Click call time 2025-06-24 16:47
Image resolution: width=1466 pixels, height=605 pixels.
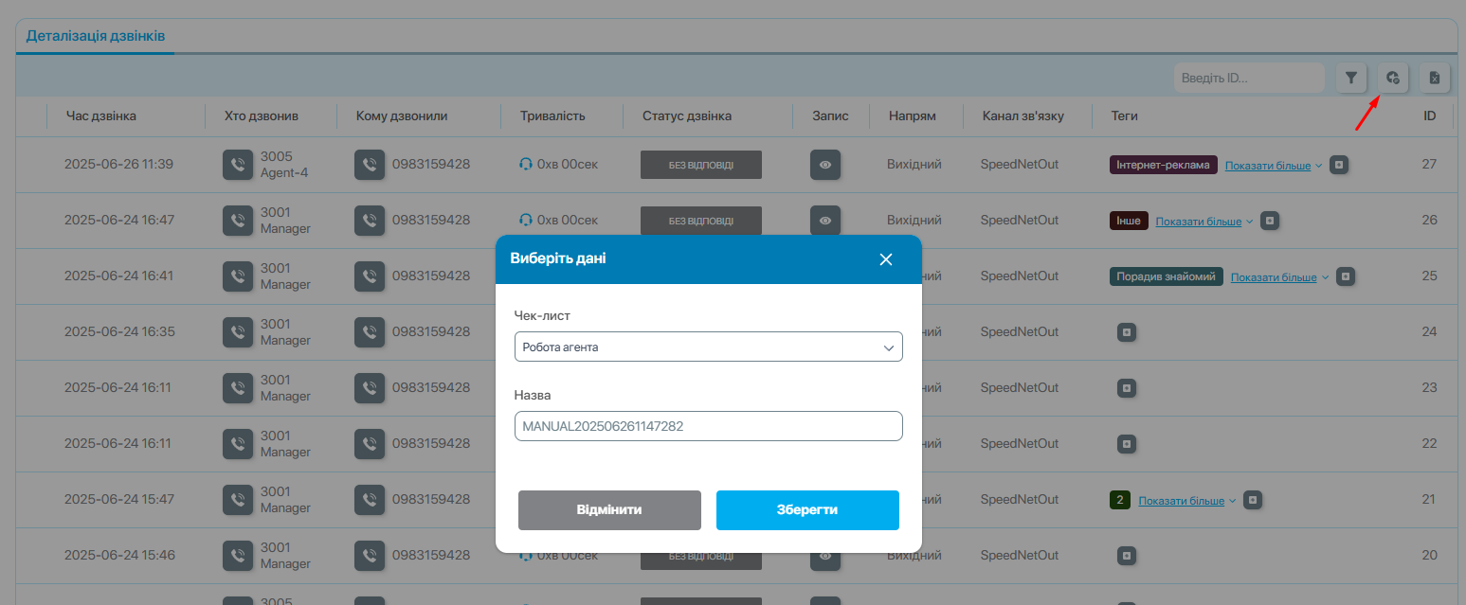[119, 221]
